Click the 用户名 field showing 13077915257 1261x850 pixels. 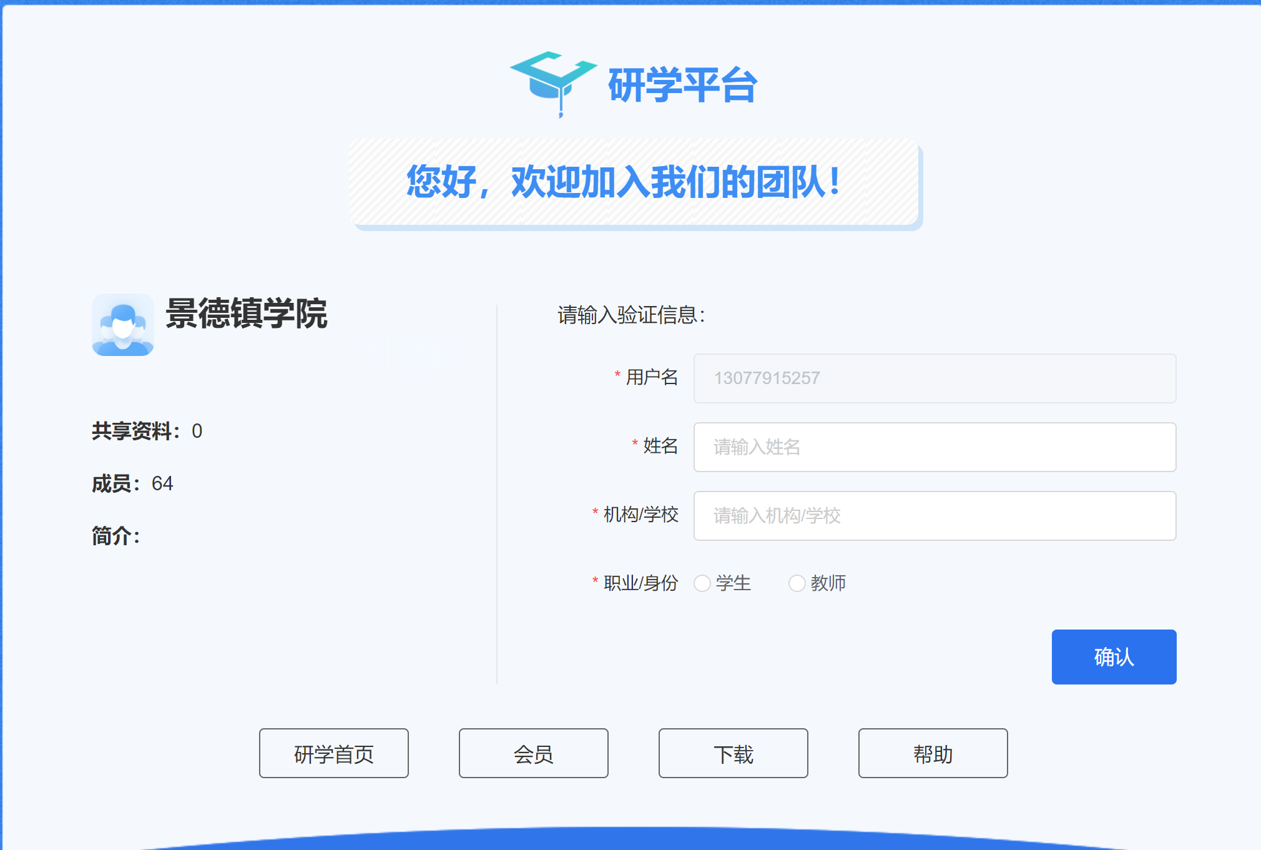coord(935,378)
